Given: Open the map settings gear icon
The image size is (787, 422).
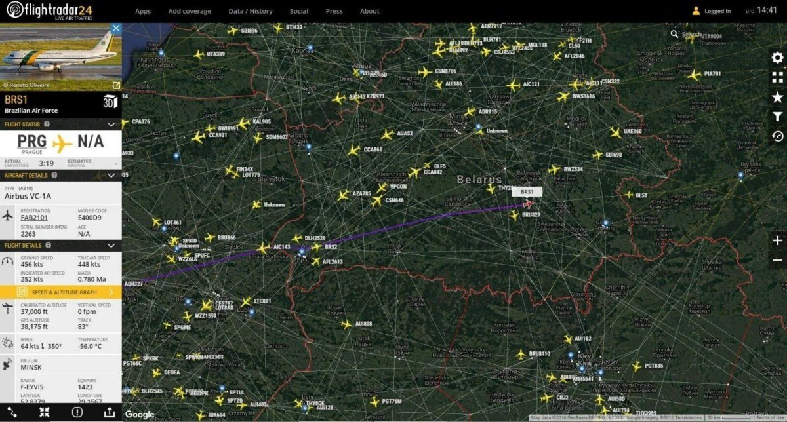Looking at the screenshot, I should (x=777, y=58).
